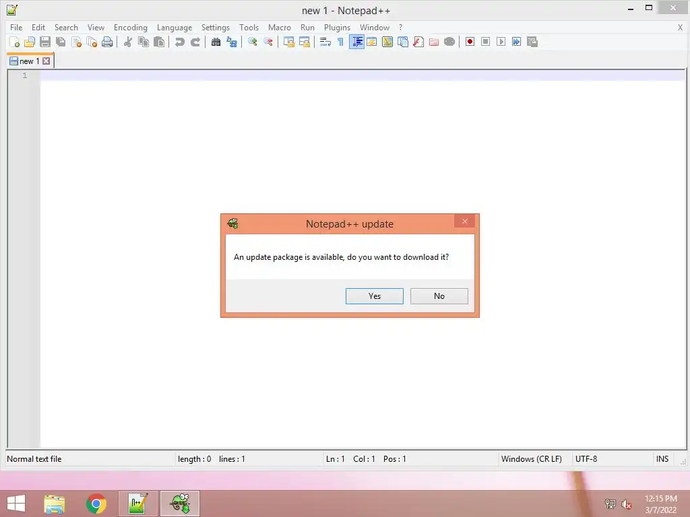The height and width of the screenshot is (517, 690).
Task: Open the Language menu
Action: click(175, 27)
